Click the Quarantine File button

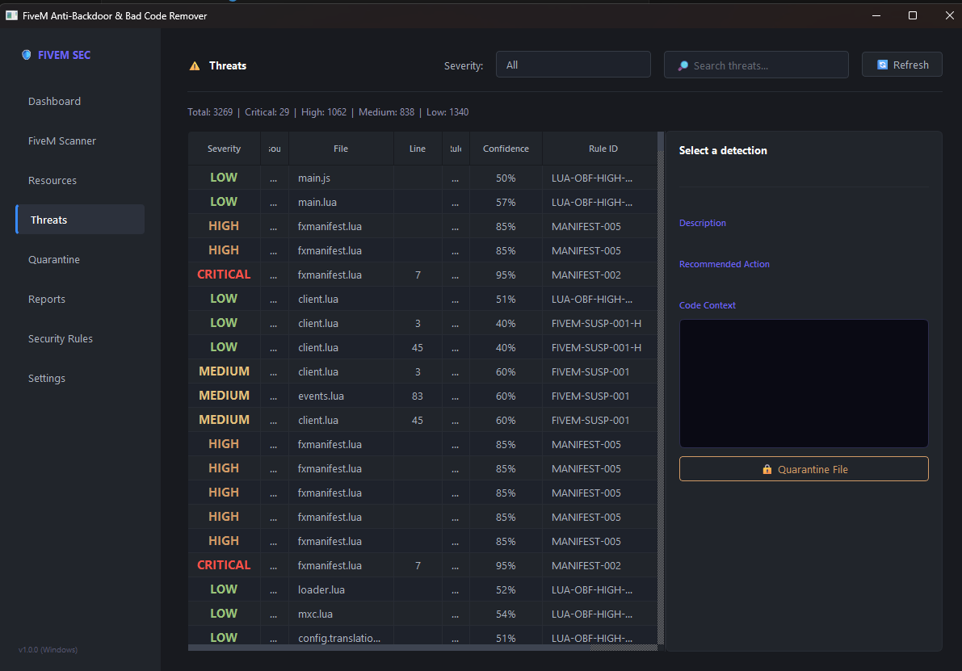(804, 469)
